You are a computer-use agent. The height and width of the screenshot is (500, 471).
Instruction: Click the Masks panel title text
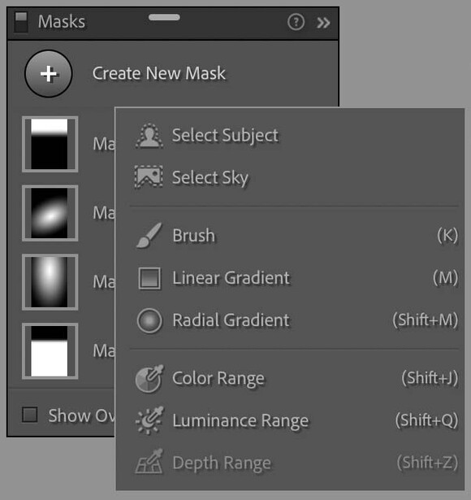point(62,22)
